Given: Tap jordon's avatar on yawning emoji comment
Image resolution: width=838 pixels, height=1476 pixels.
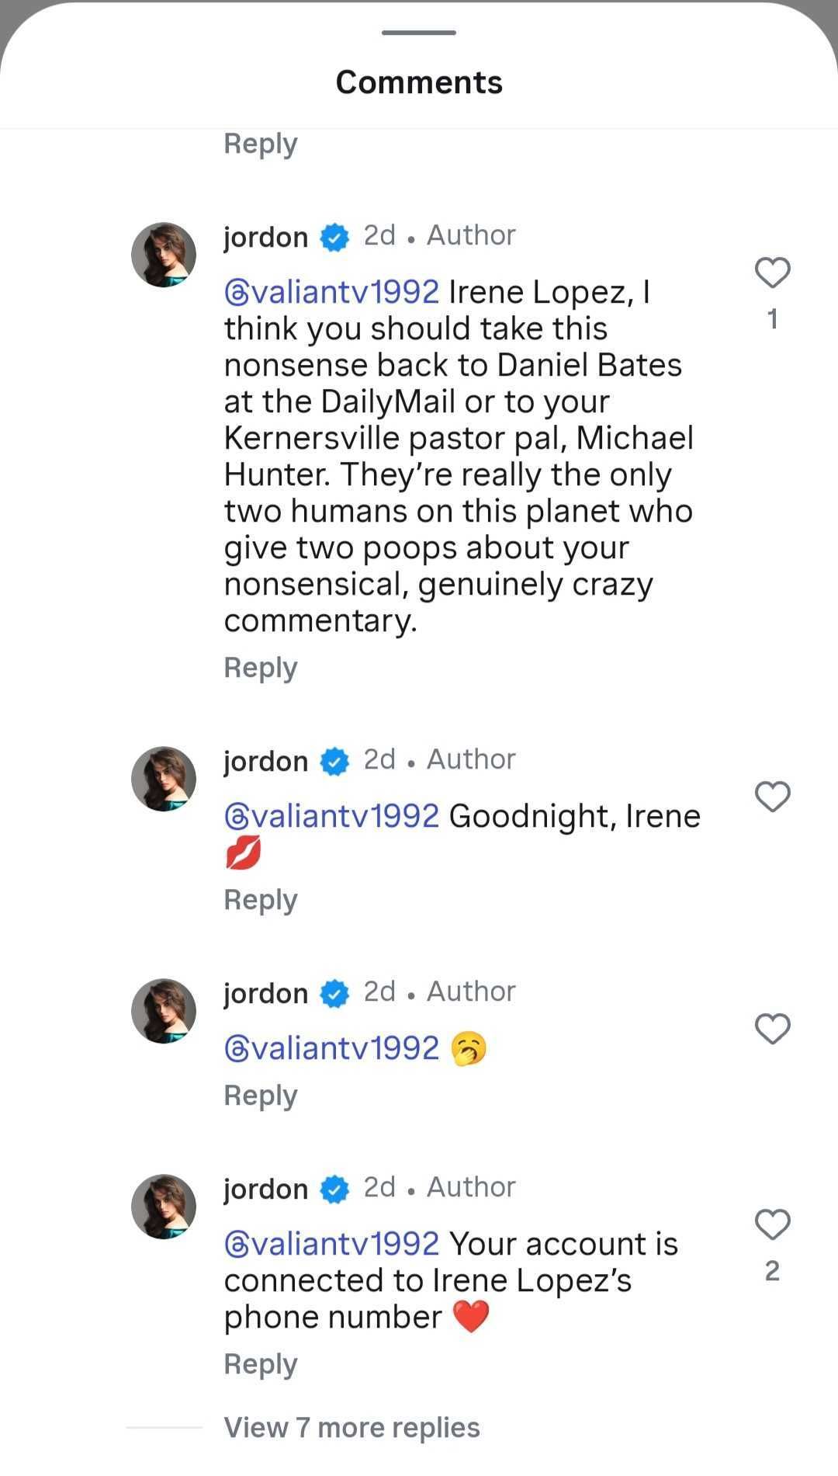Looking at the screenshot, I should pyautogui.click(x=164, y=1011).
